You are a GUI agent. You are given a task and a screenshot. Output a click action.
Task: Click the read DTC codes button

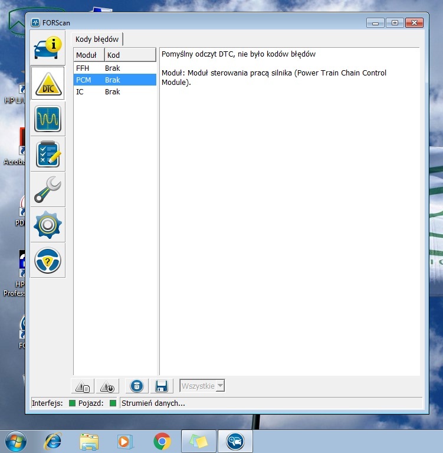click(x=83, y=386)
